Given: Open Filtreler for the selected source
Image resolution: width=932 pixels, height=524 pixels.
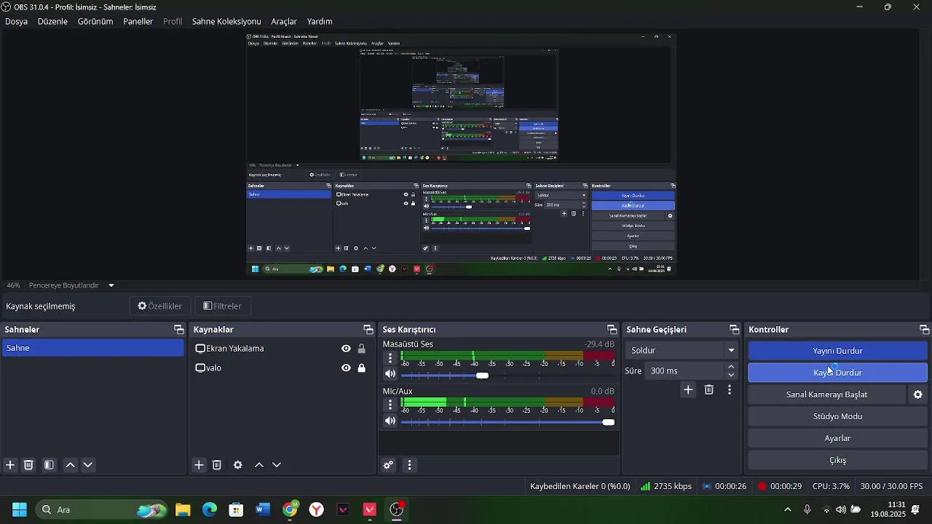Looking at the screenshot, I should 222,306.
